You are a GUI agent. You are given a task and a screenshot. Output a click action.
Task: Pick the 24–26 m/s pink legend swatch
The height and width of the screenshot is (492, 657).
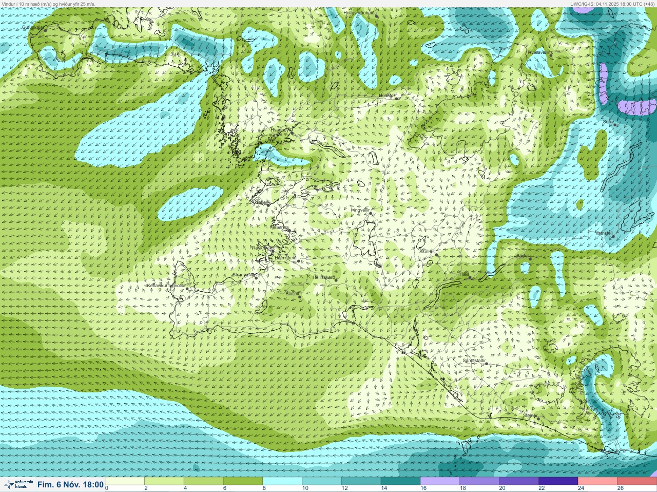point(597,481)
